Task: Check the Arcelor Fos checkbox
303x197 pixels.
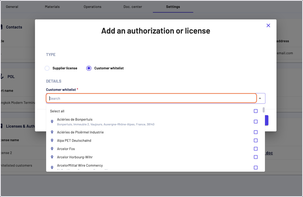Action: [x=256, y=149]
